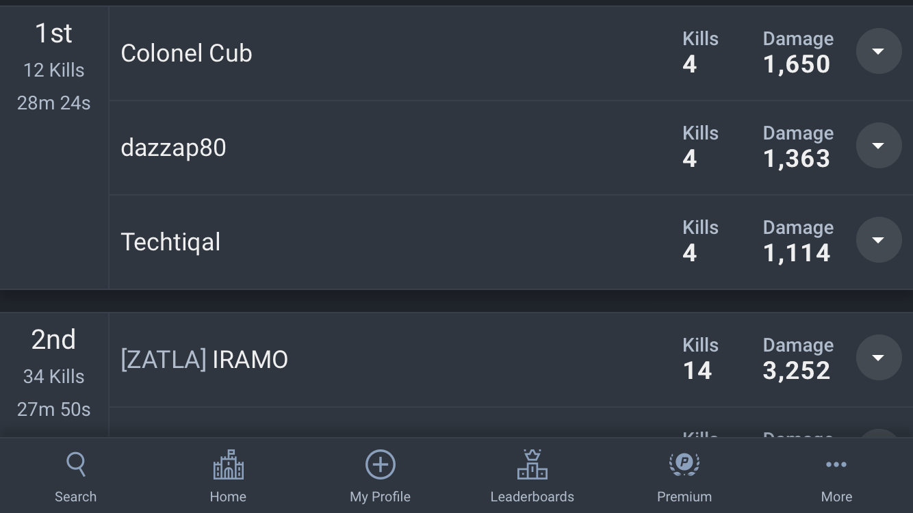Viewport: 913px width, 513px height.
Task: Expand Colonel Cub's stats dropdown
Action: (878, 51)
